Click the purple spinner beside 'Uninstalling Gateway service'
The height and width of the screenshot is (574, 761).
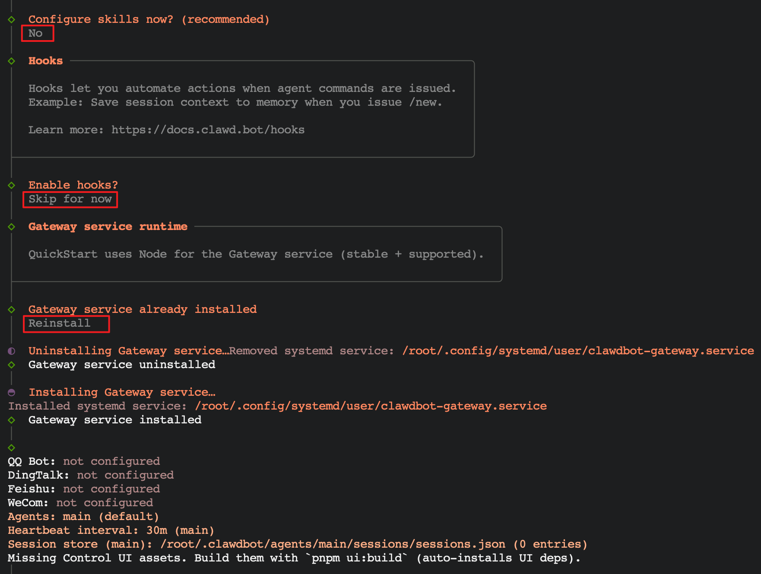tap(12, 351)
